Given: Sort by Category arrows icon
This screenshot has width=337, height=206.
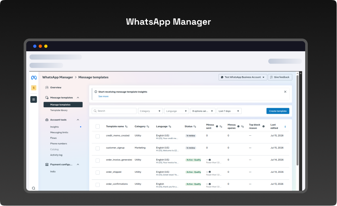Looking at the screenshot, I should [x=148, y=126].
